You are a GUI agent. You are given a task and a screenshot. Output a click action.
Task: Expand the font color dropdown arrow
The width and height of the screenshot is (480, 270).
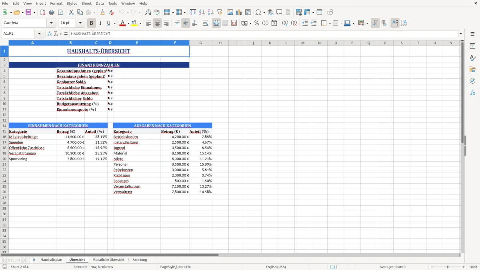point(128,23)
